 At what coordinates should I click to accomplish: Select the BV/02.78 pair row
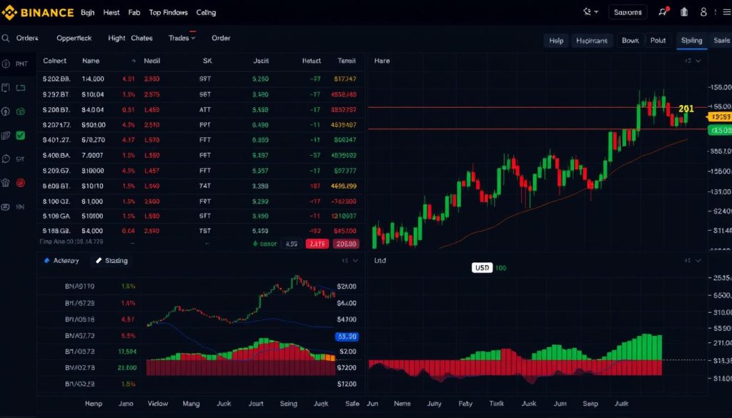pos(100,367)
